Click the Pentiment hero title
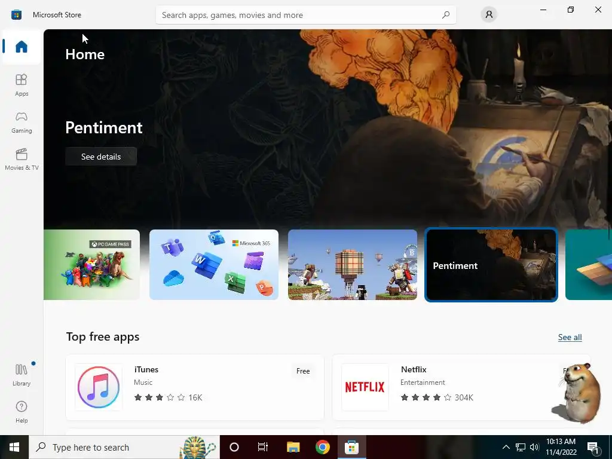This screenshot has height=459, width=612. (x=104, y=128)
